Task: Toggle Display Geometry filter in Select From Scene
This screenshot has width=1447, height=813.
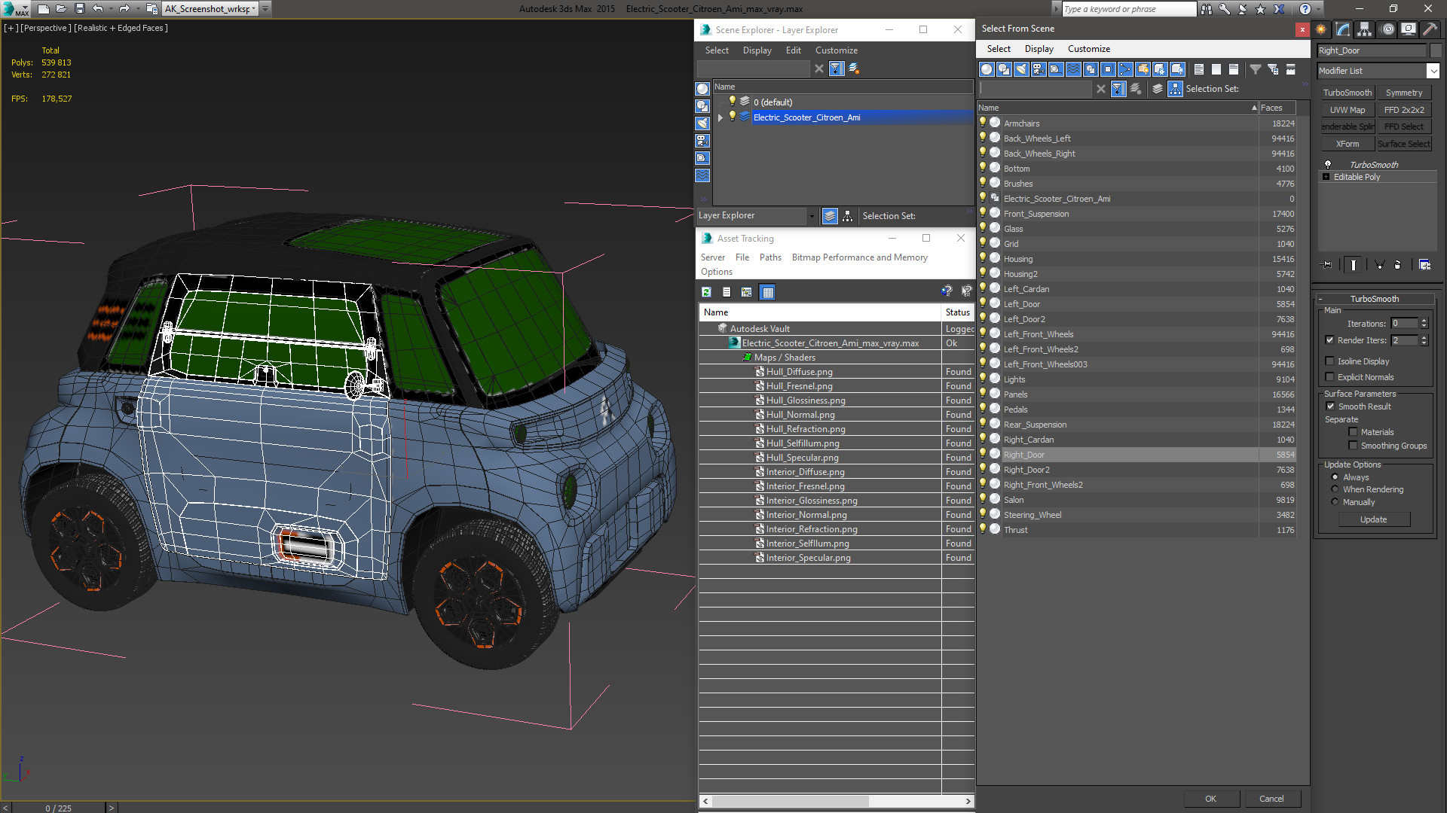Action: pyautogui.click(x=987, y=69)
